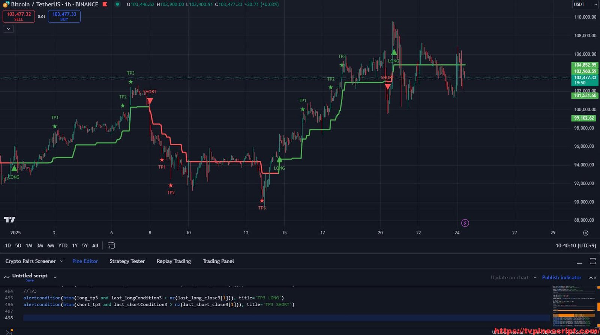Click the Publish indicator link
This screenshot has width=600, height=335.
[561, 277]
